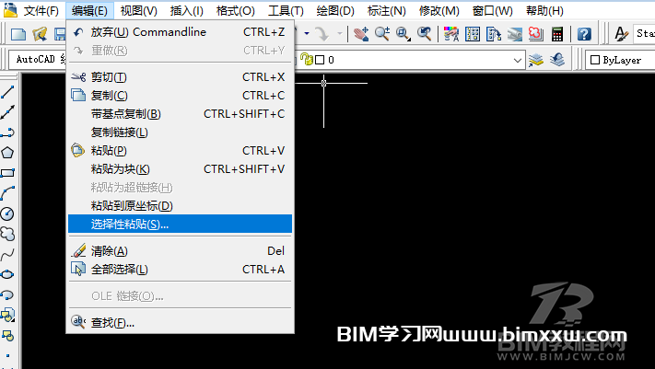Click 查找(F) Find menu entry
This screenshot has height=369, width=655.
tap(112, 322)
